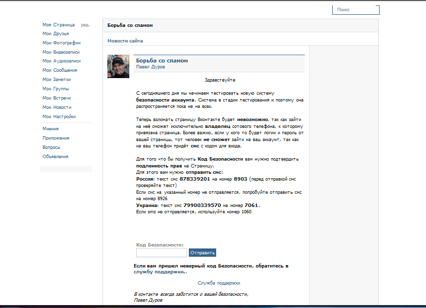Click the Борьба со спамом page header

pyautogui.click(x=130, y=25)
